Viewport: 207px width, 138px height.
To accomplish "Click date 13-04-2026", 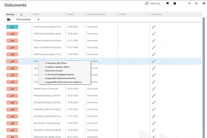I will pyautogui.click(x=72, y=54).
